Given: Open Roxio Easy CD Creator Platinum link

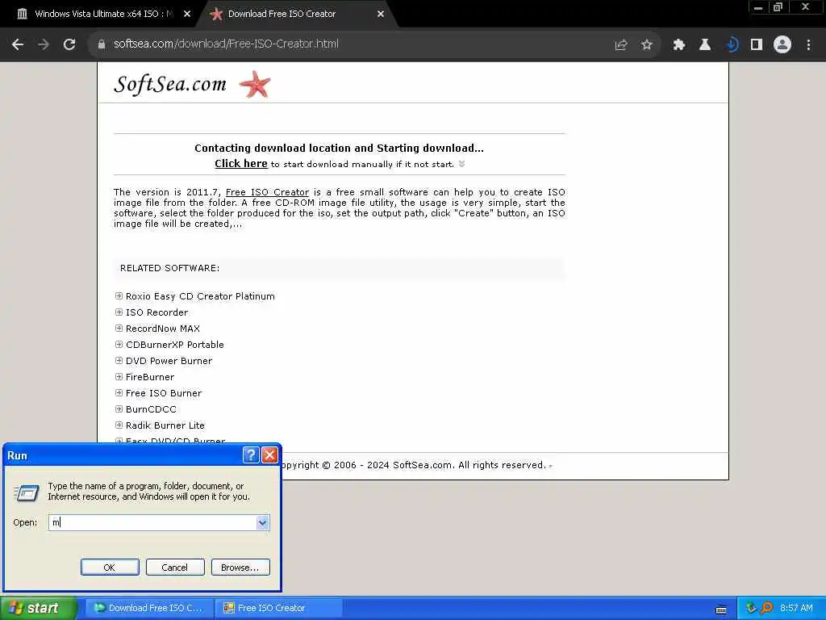Looking at the screenshot, I should (200, 296).
